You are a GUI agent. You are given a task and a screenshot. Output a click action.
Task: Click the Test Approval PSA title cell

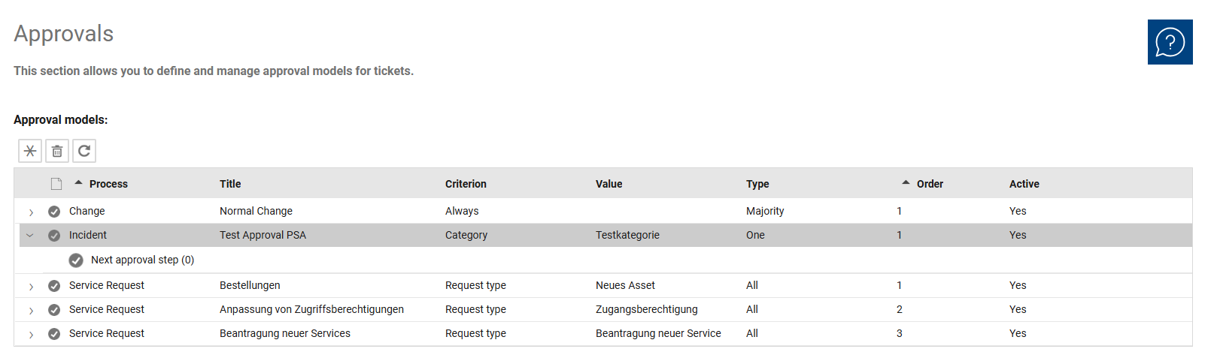pyautogui.click(x=263, y=235)
